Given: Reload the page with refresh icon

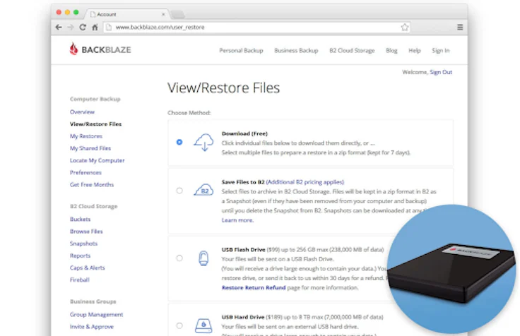Looking at the screenshot, I should click(x=83, y=27).
